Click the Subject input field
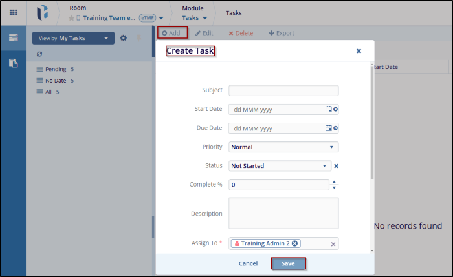Screen dimensions: 453x277 click(283, 91)
